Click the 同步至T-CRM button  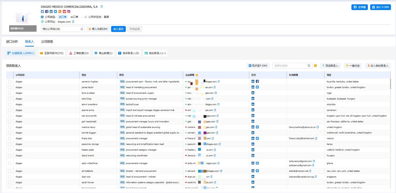coord(258,66)
